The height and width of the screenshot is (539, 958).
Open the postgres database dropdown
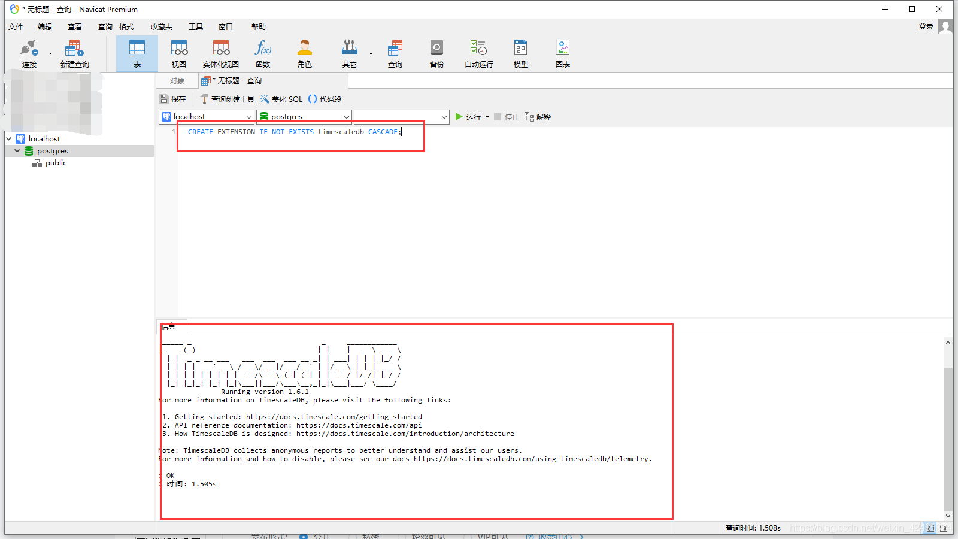(x=346, y=116)
